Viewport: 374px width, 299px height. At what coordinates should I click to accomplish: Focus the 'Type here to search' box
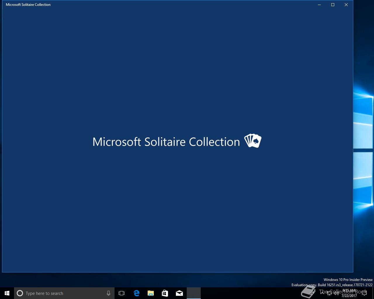[x=64, y=293]
